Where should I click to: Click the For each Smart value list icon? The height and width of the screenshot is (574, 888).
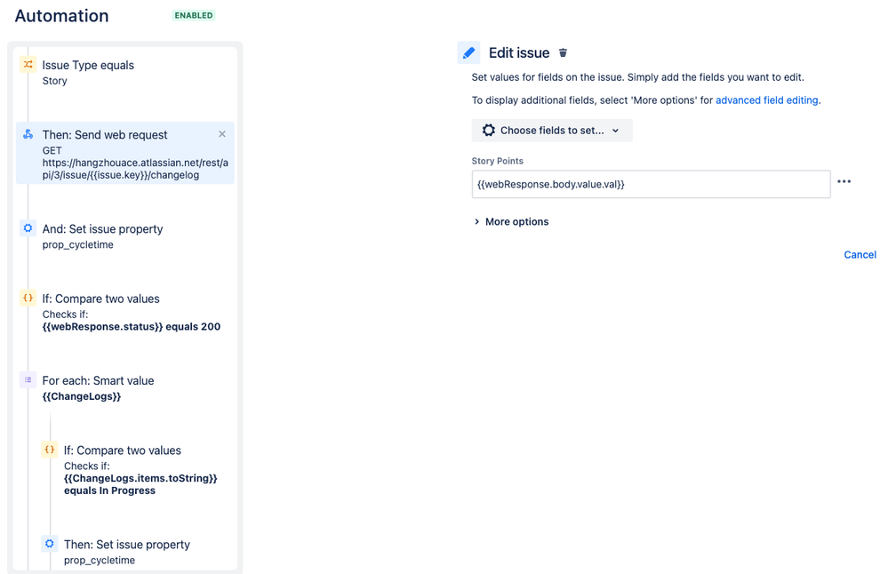pos(28,379)
